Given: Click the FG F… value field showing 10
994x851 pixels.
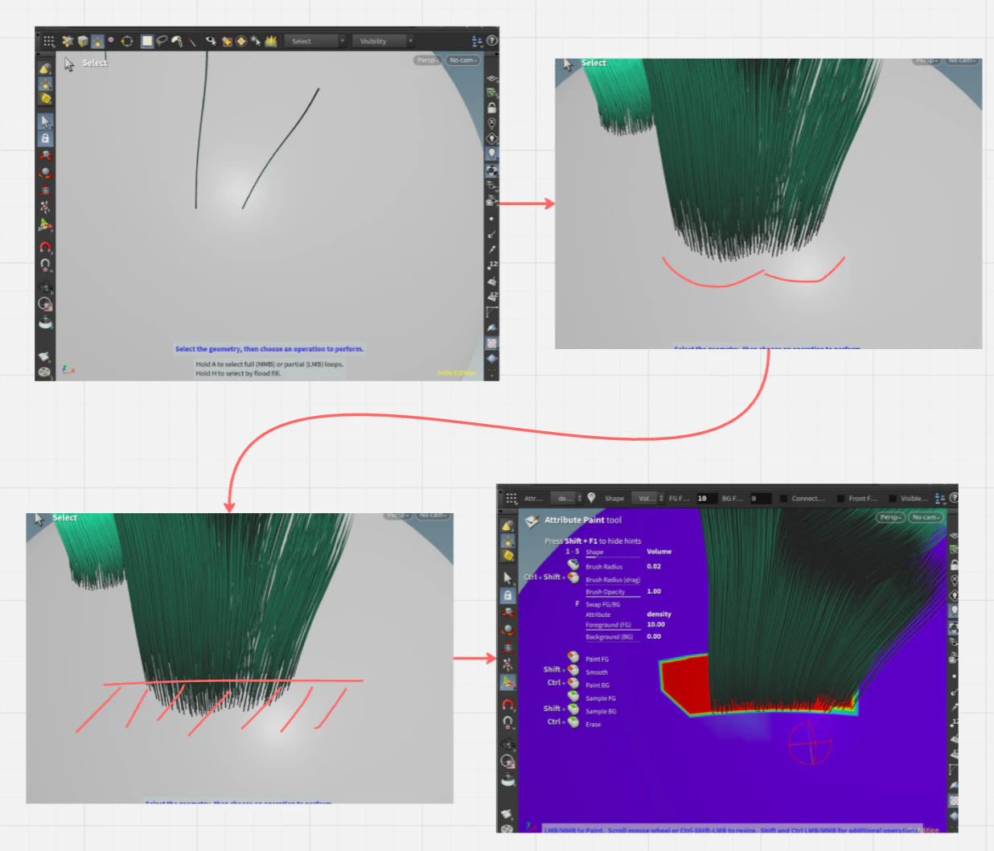Looking at the screenshot, I should (708, 499).
